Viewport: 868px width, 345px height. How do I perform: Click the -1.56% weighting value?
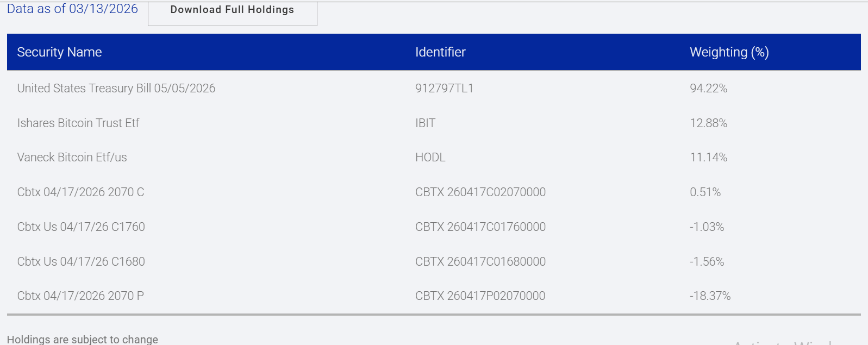point(707,262)
